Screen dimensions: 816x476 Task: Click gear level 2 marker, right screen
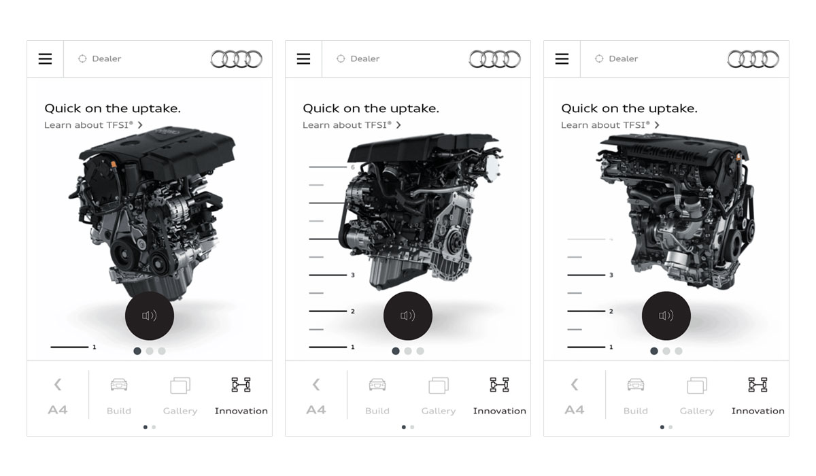(590, 311)
